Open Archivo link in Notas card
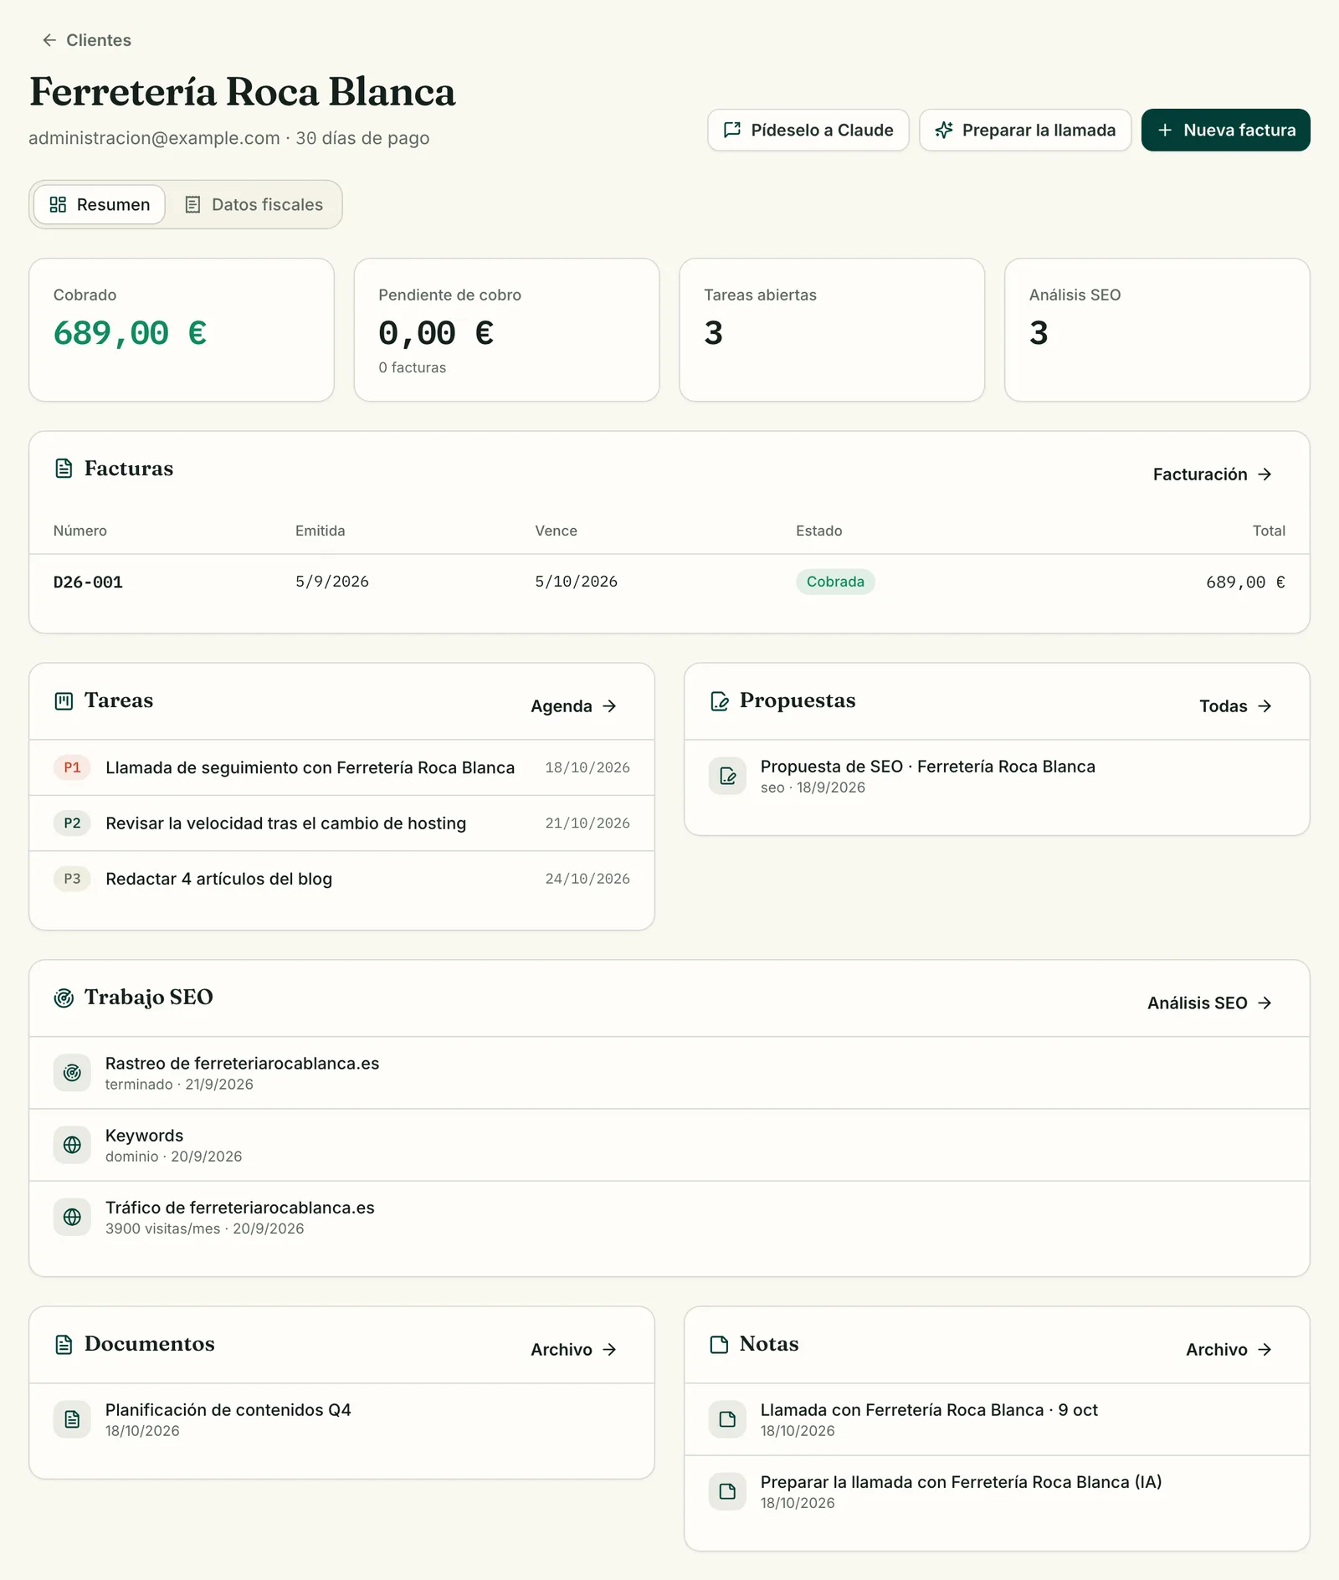Screen dimensions: 1339x1580 tap(1229, 1349)
